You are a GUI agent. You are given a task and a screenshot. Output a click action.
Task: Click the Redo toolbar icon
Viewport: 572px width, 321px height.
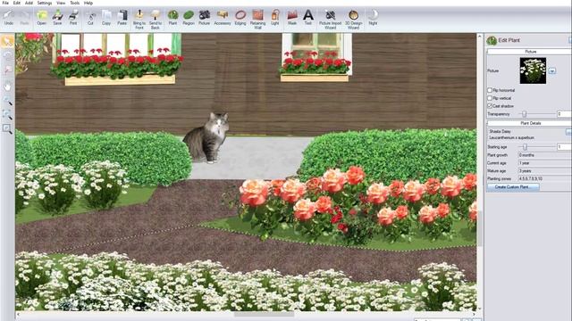tap(24, 18)
